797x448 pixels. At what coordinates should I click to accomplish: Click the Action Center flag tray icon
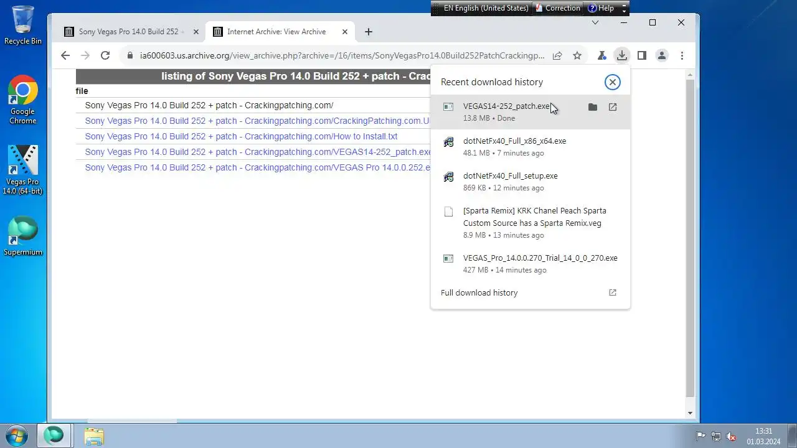(x=701, y=436)
